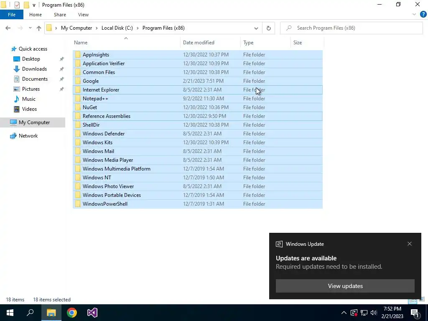The width and height of the screenshot is (428, 321).
Task: Switch to the Home ribbon tab
Action: click(36, 15)
